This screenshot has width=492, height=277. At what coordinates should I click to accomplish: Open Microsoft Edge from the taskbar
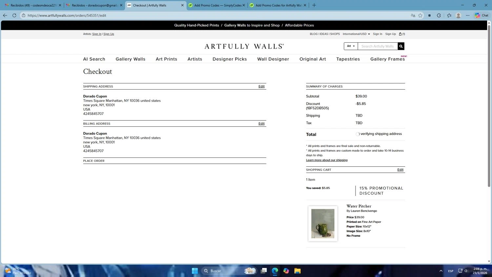275,271
